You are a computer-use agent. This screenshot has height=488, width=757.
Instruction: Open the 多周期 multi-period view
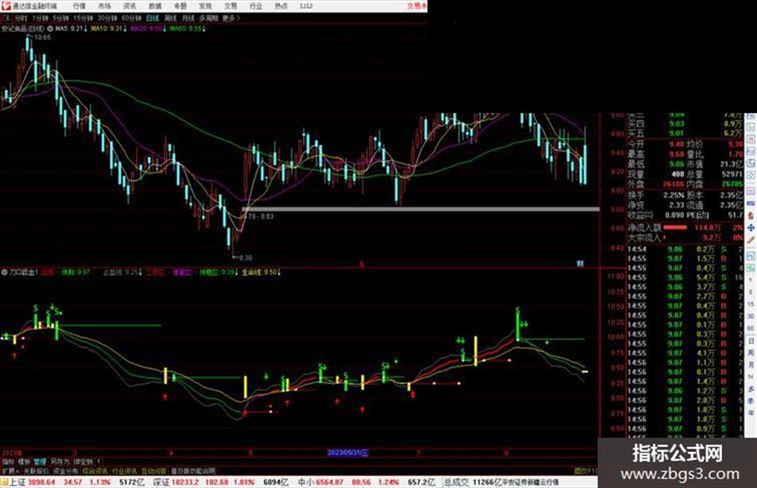tap(208, 18)
